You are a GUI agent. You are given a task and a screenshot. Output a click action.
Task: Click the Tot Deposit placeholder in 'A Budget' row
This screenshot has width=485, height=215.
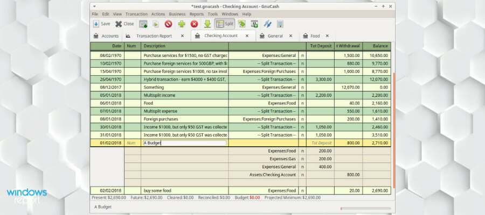(x=321, y=143)
